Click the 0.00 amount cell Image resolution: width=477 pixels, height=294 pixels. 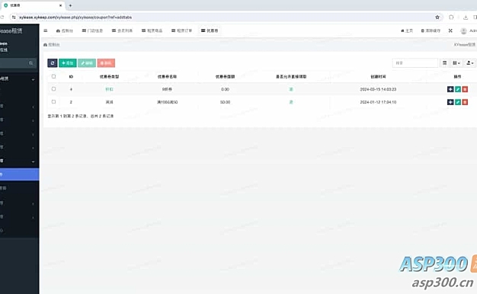[225, 89]
